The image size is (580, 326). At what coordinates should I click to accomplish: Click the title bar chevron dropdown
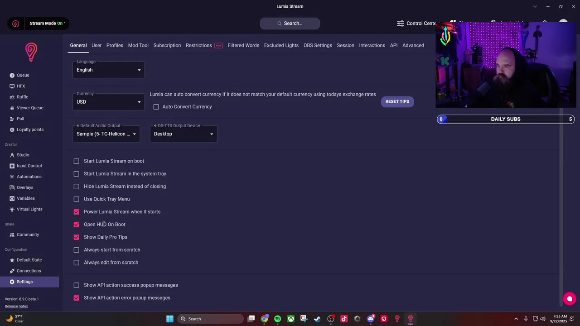(x=535, y=6)
